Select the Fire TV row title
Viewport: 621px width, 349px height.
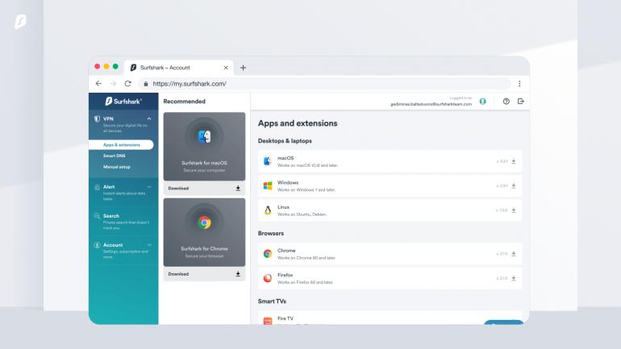coord(285,318)
